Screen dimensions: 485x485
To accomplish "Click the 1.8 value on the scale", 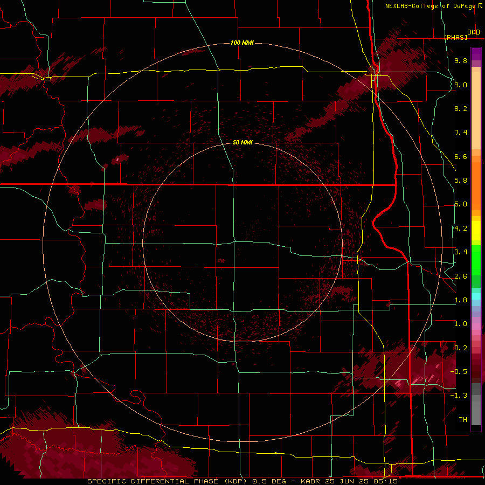I will click(x=461, y=300).
